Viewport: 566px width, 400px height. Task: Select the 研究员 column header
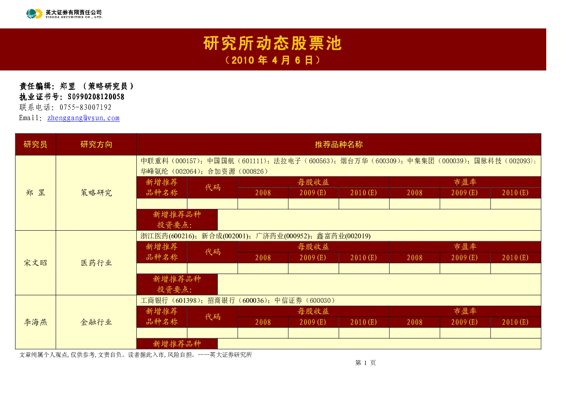[36, 144]
